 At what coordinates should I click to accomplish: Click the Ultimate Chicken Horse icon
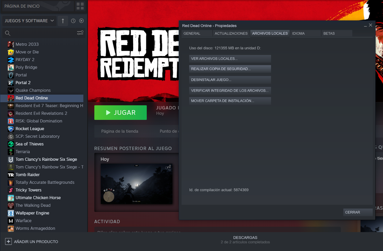click(11, 198)
